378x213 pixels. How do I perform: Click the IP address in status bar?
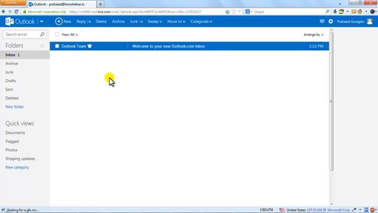[317, 210]
